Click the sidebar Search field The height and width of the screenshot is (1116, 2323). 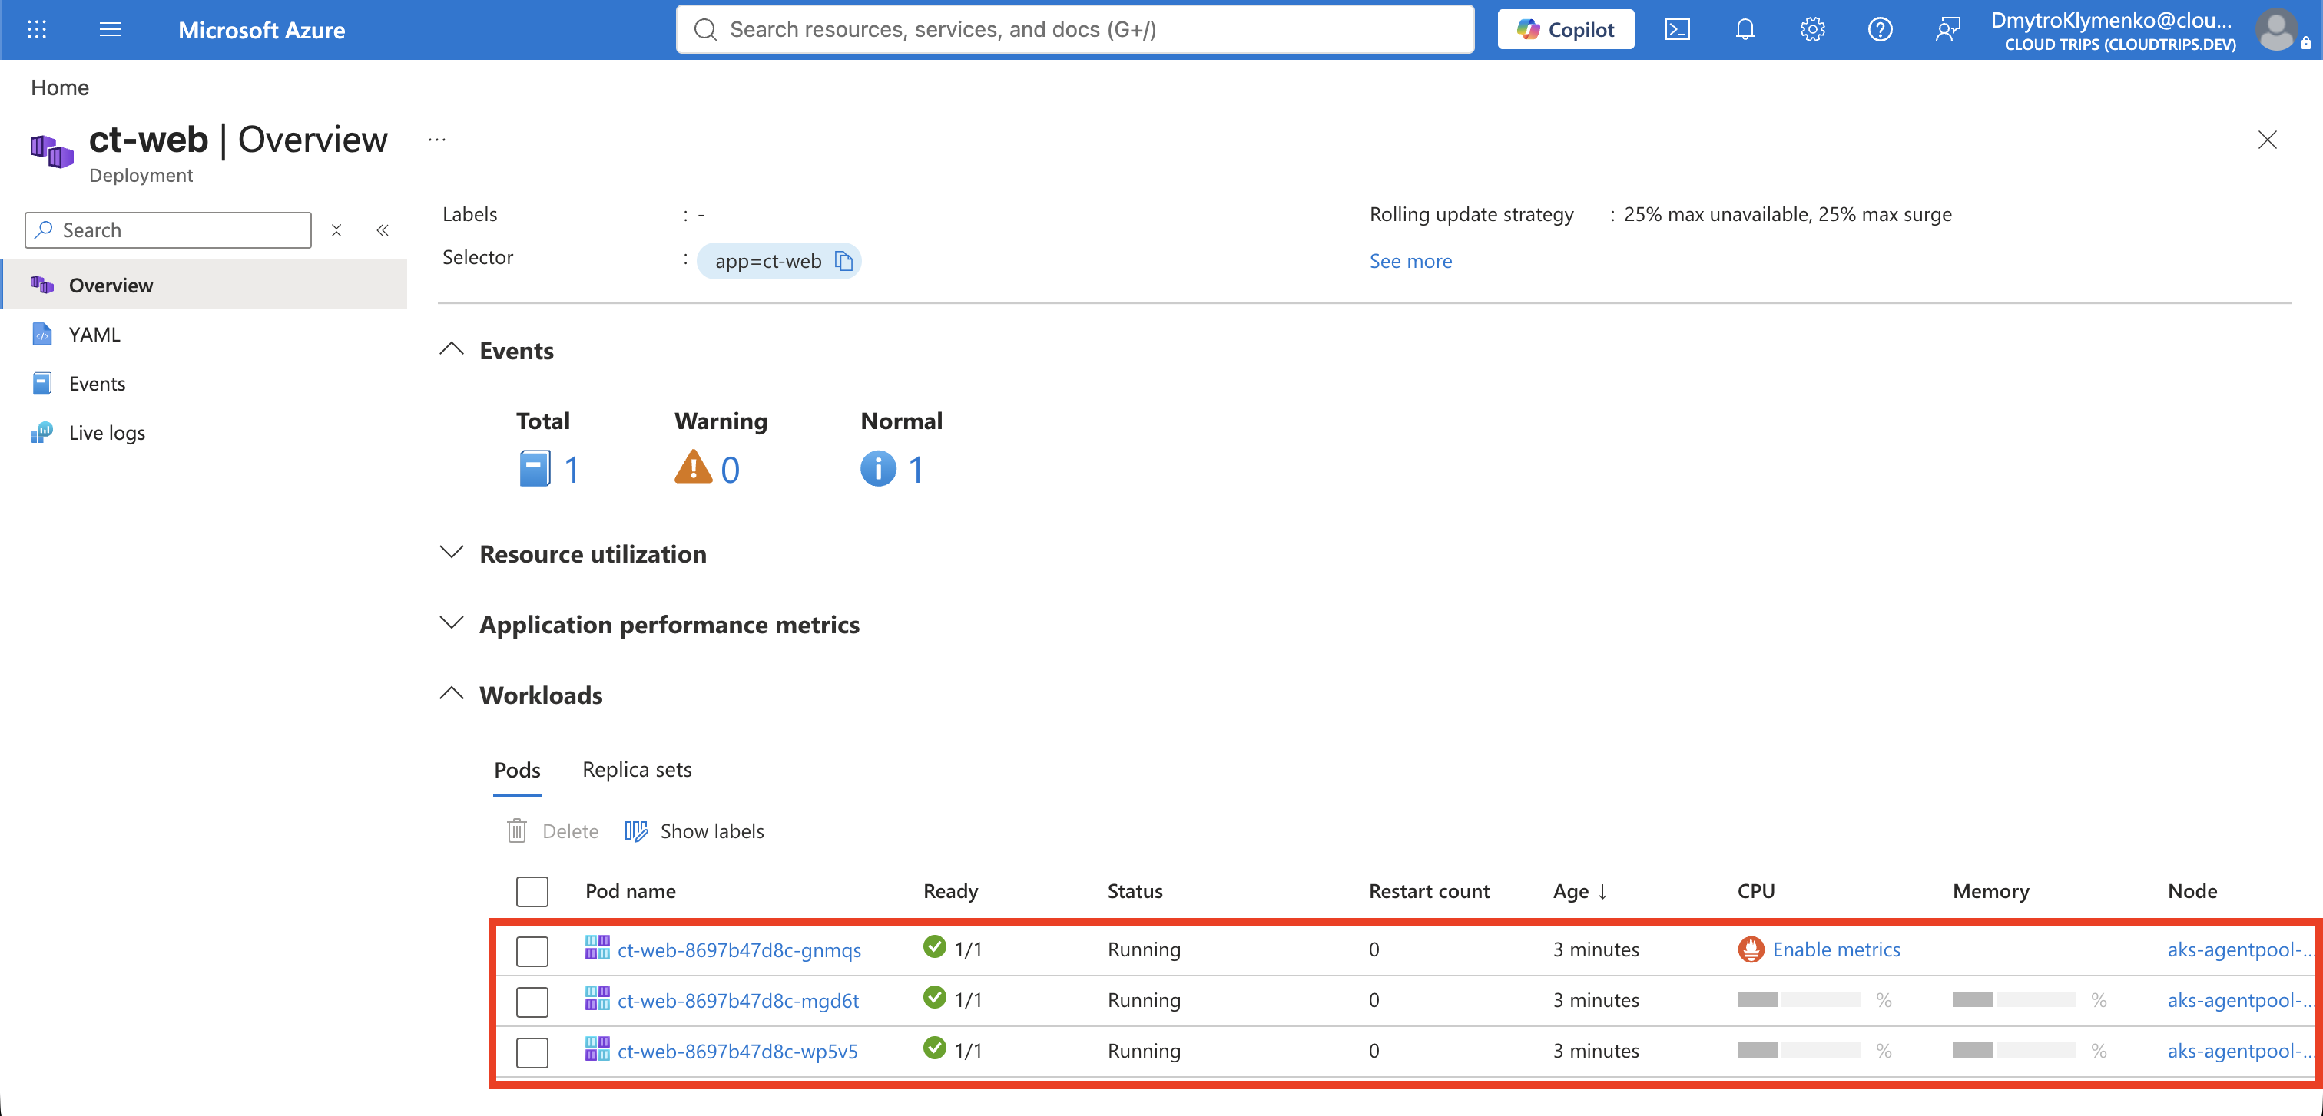(x=169, y=230)
